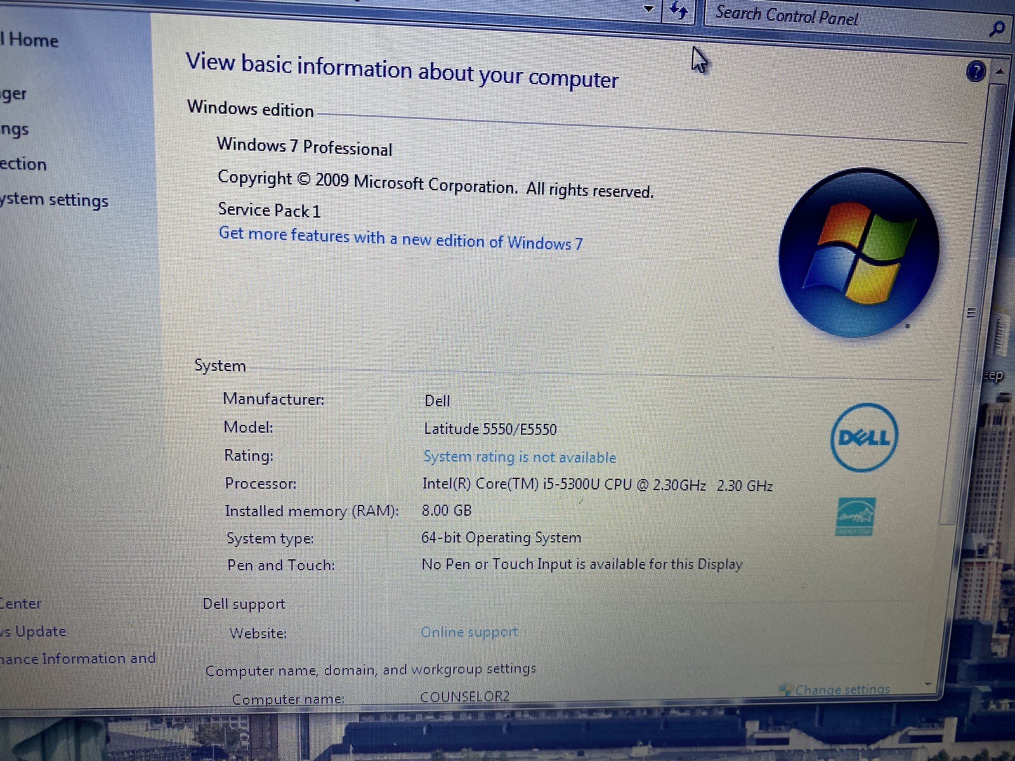Open the Action Center sidebar link
The image size is (1015, 761).
(x=20, y=604)
